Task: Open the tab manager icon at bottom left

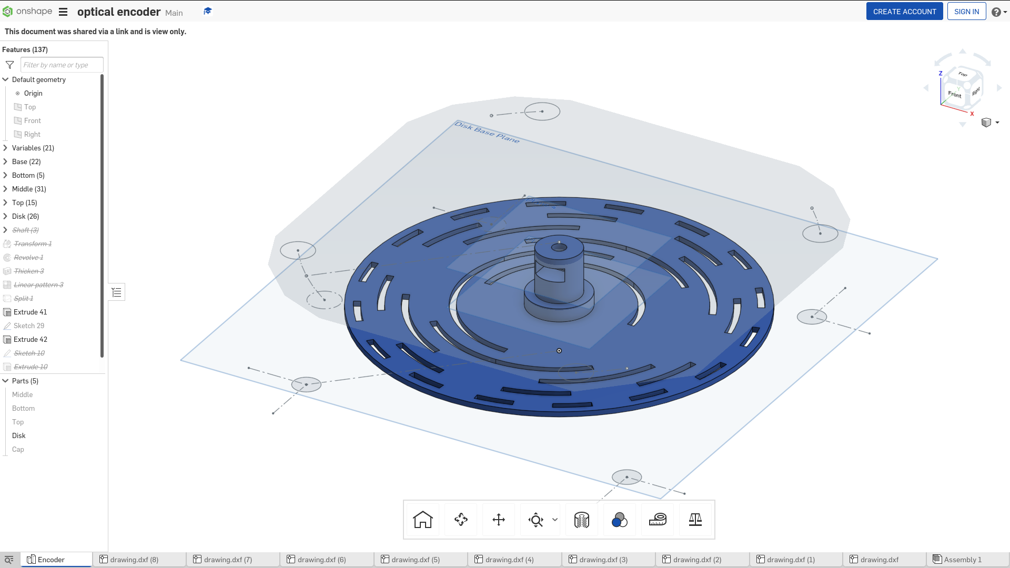Action: (x=9, y=560)
